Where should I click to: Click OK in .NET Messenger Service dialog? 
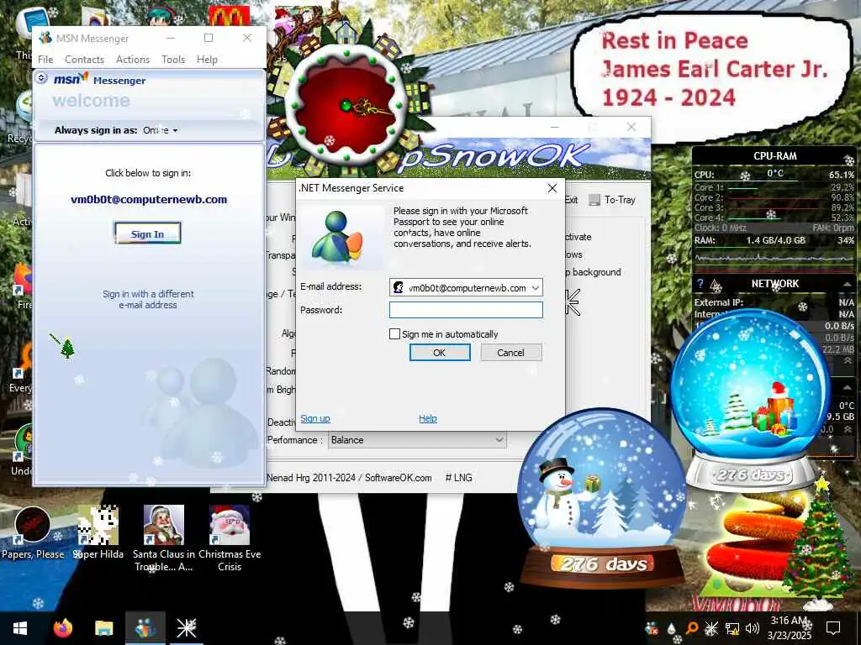click(x=440, y=353)
